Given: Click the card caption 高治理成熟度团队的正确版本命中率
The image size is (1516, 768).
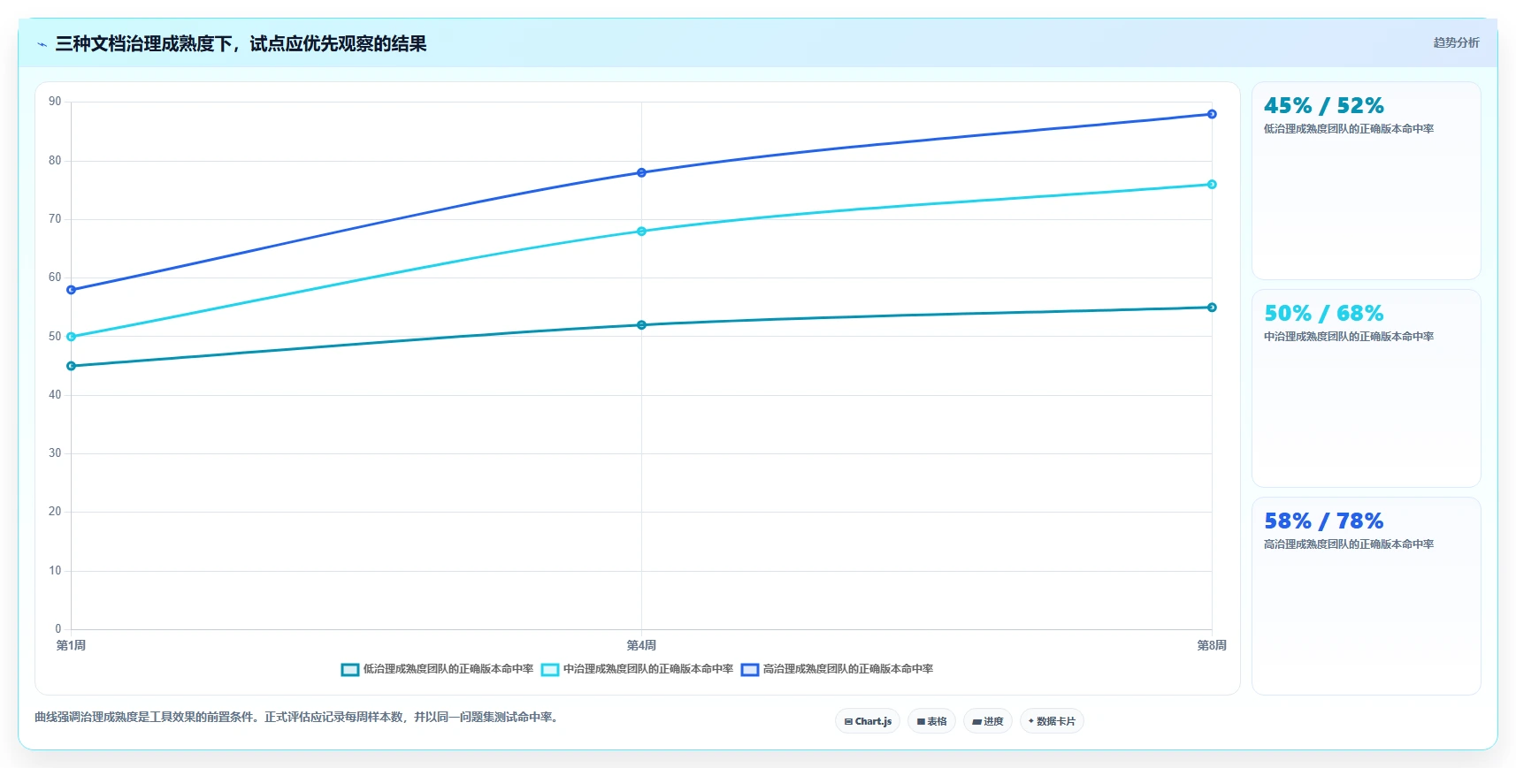Looking at the screenshot, I should pyautogui.click(x=1349, y=544).
